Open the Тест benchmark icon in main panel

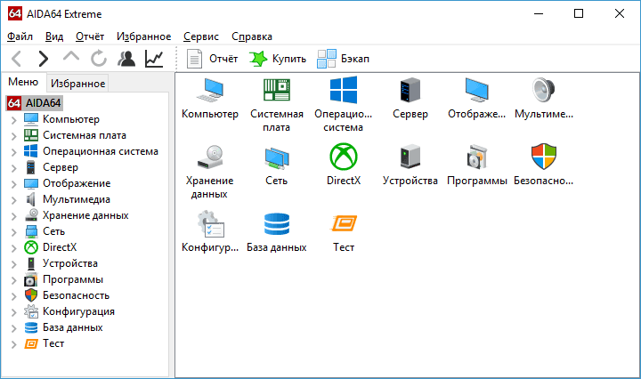coord(343,224)
